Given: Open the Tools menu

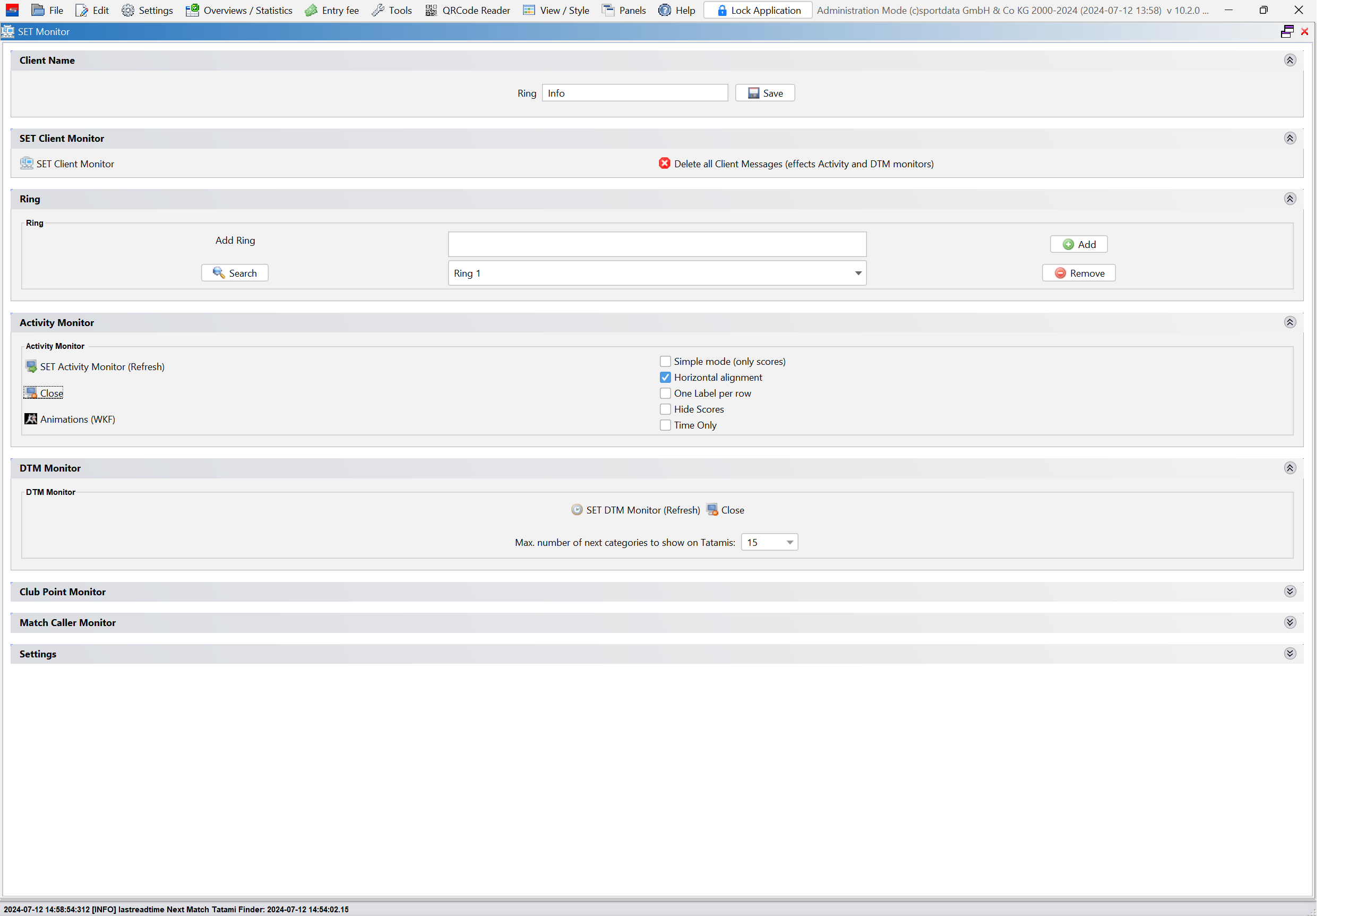Looking at the screenshot, I should coord(392,11).
